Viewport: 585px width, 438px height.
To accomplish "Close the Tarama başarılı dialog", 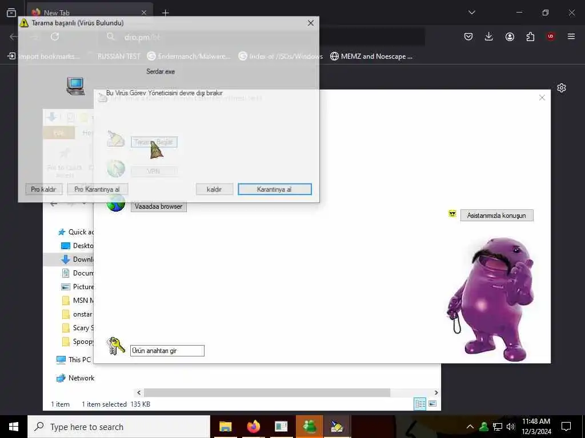I will click(x=310, y=23).
